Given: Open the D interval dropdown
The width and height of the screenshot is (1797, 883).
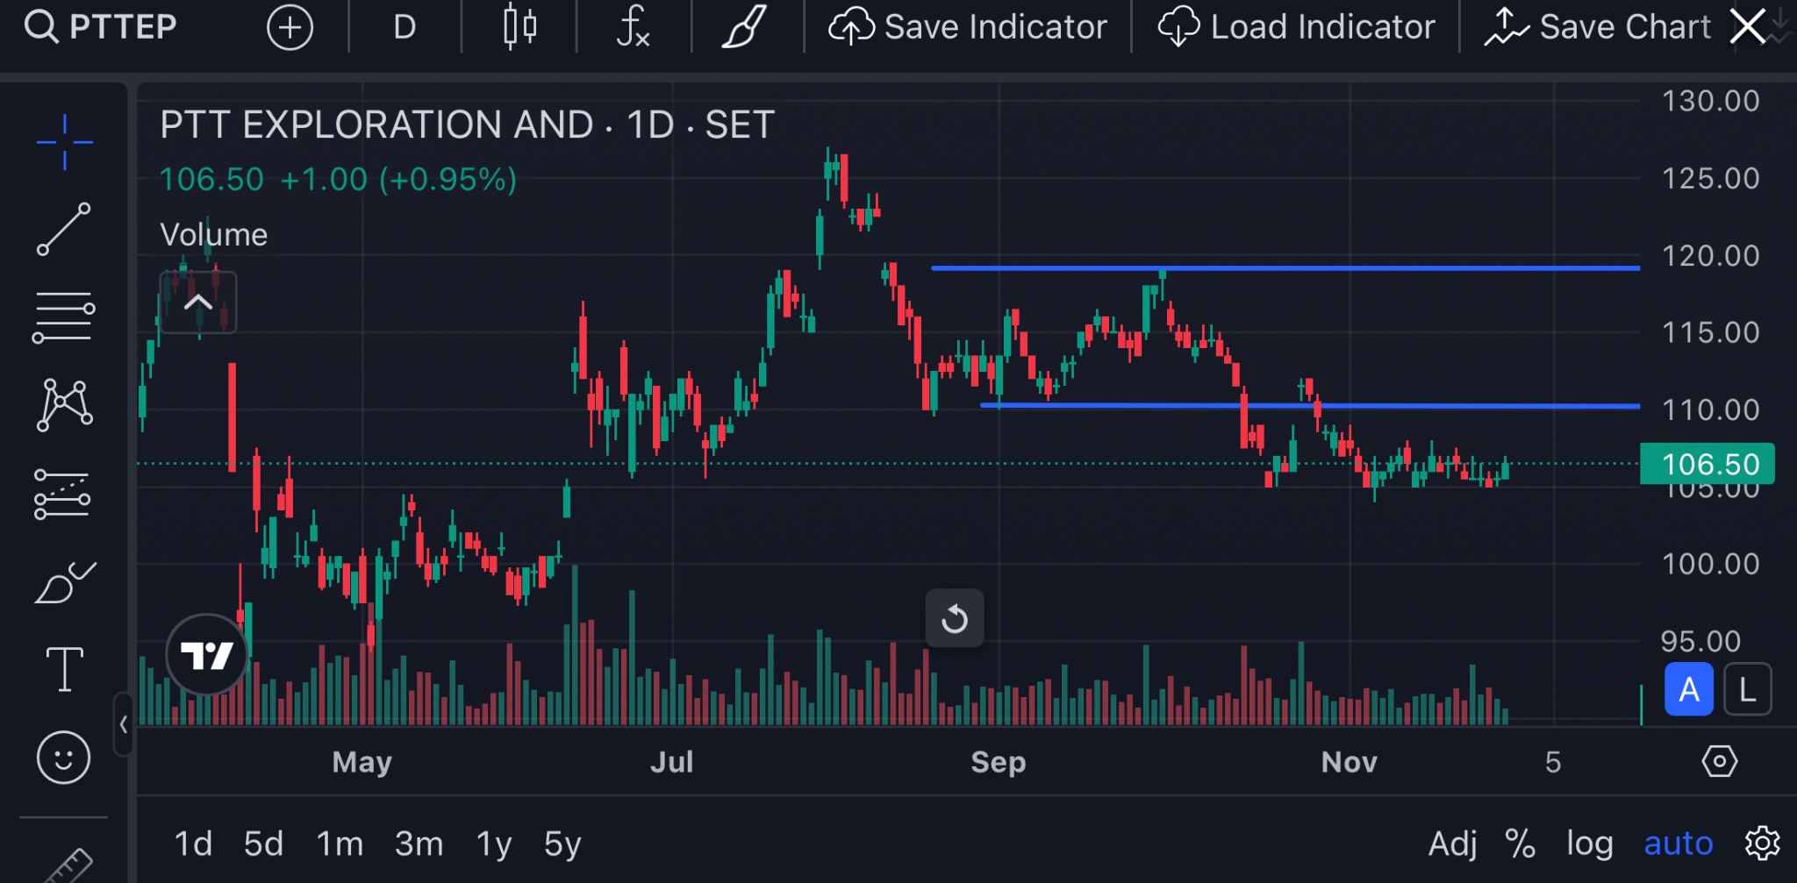Looking at the screenshot, I should coord(405,27).
